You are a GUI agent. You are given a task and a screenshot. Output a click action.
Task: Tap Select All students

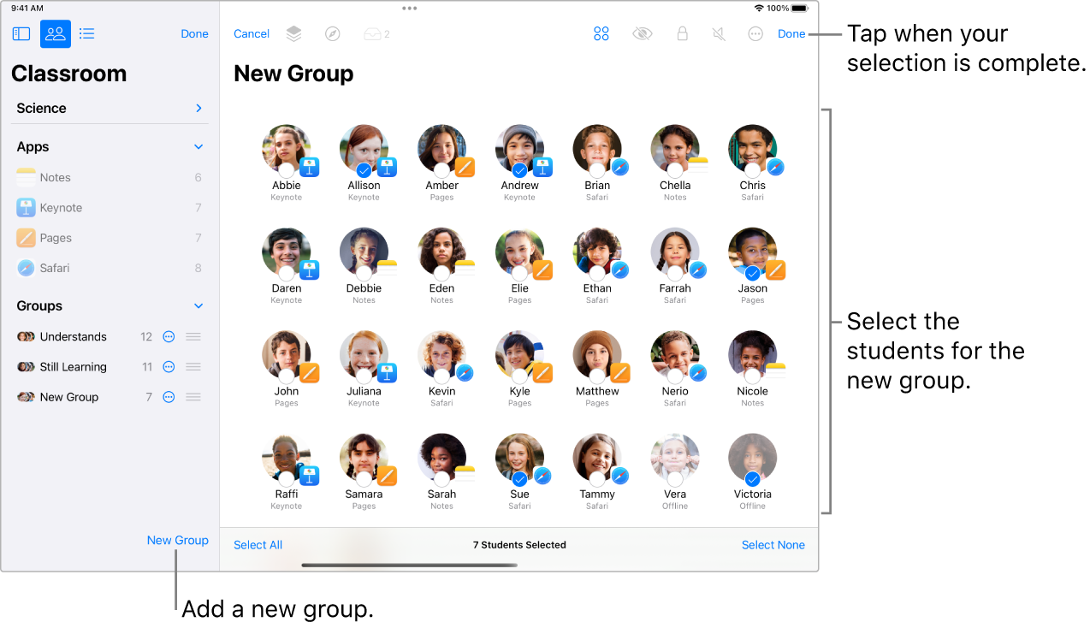(258, 544)
